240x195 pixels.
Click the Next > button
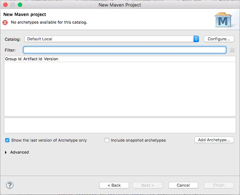[x=147, y=185]
